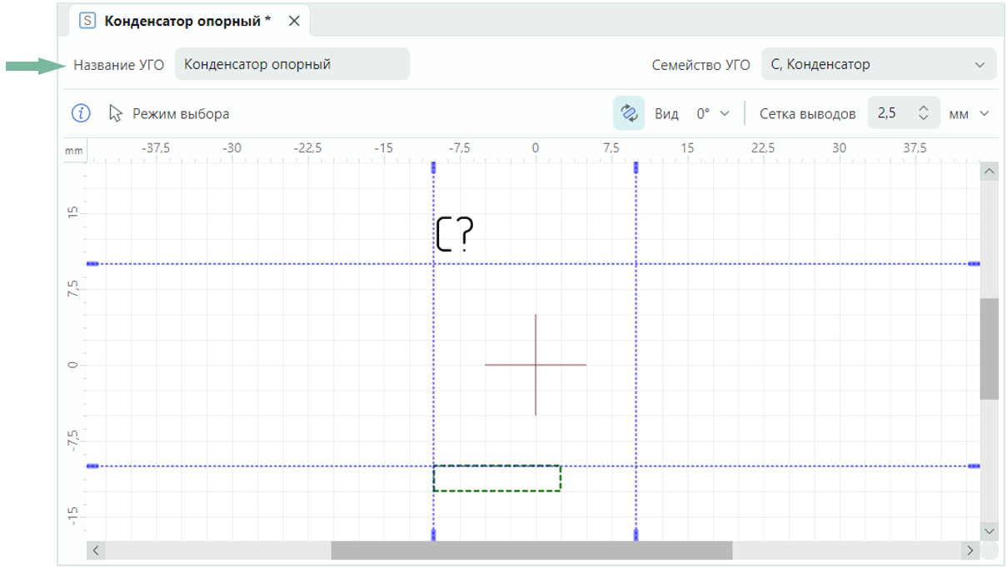Select the Конденсатор опорный tab

coord(187,21)
